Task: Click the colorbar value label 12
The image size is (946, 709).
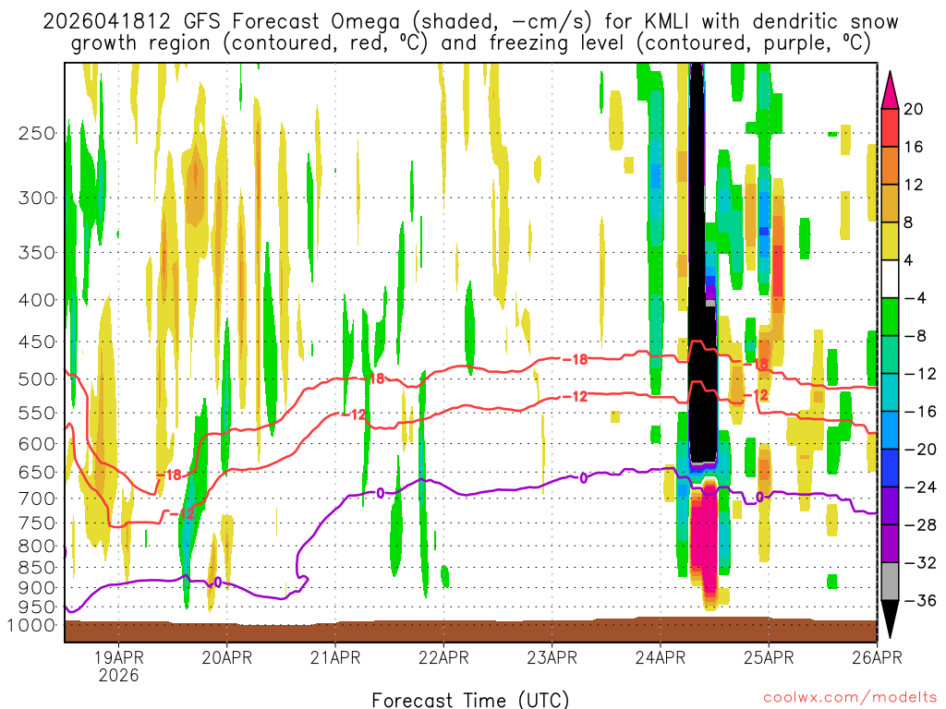Action: click(914, 185)
